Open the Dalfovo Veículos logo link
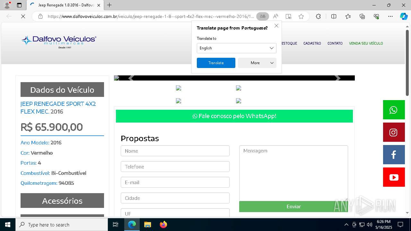The image size is (411, 231). pyautogui.click(x=59, y=42)
